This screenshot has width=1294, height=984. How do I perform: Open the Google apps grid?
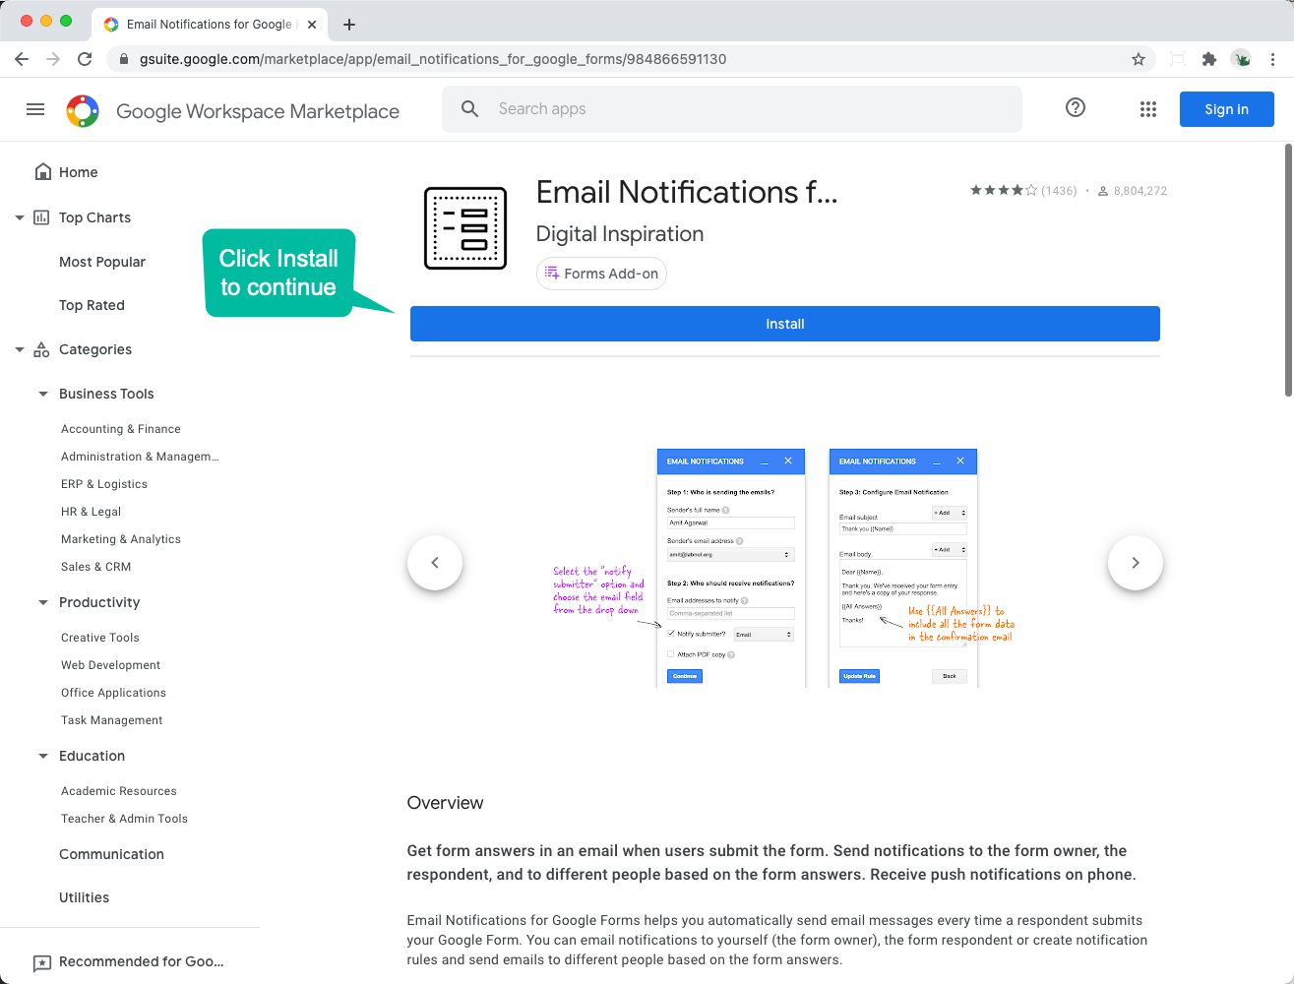pos(1148,109)
